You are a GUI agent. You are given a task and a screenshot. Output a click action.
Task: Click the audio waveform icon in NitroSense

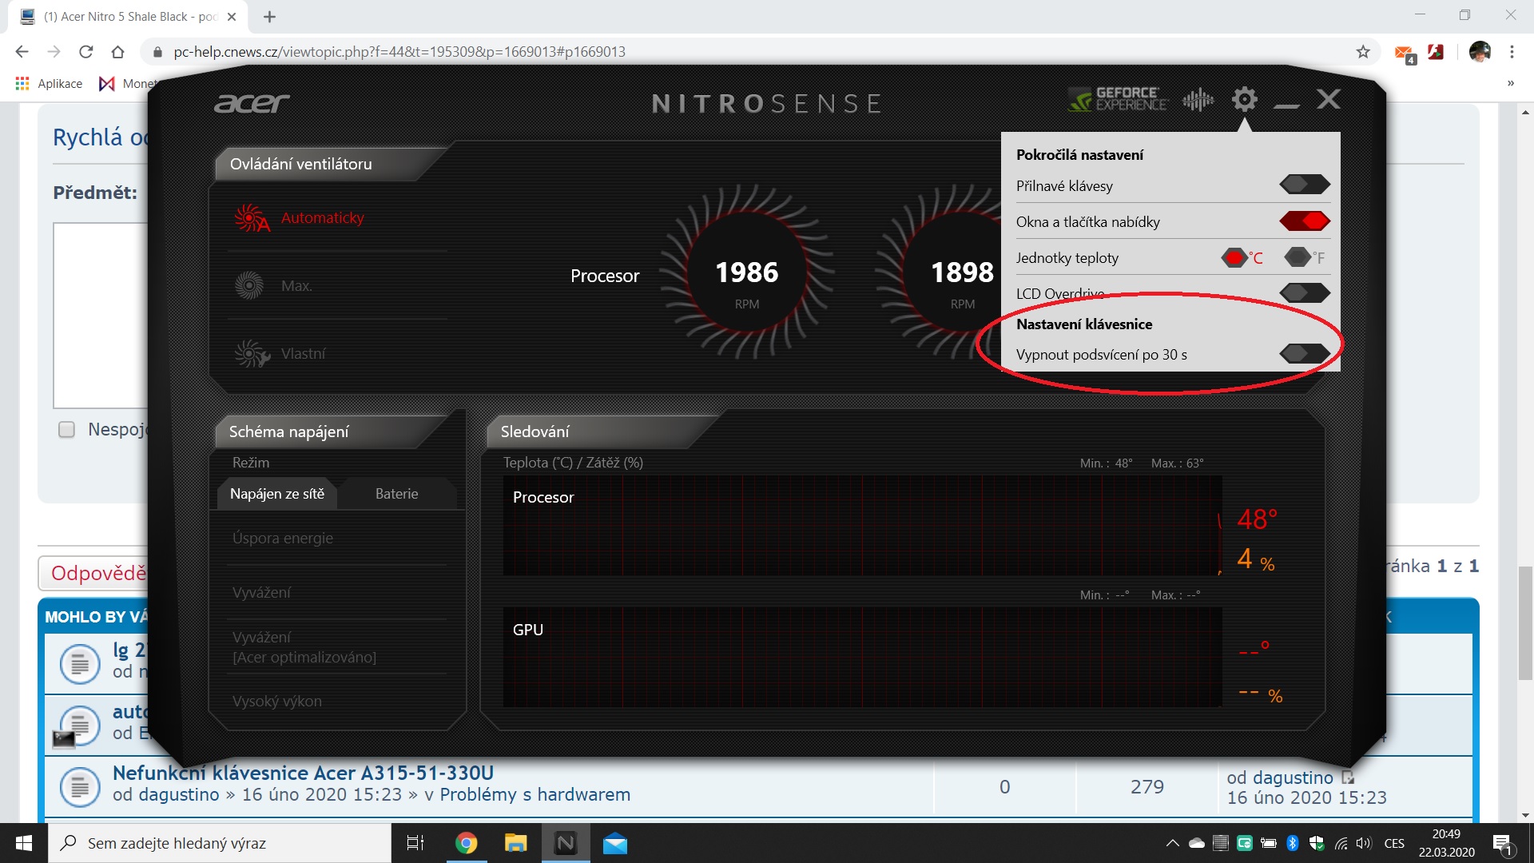point(1198,100)
